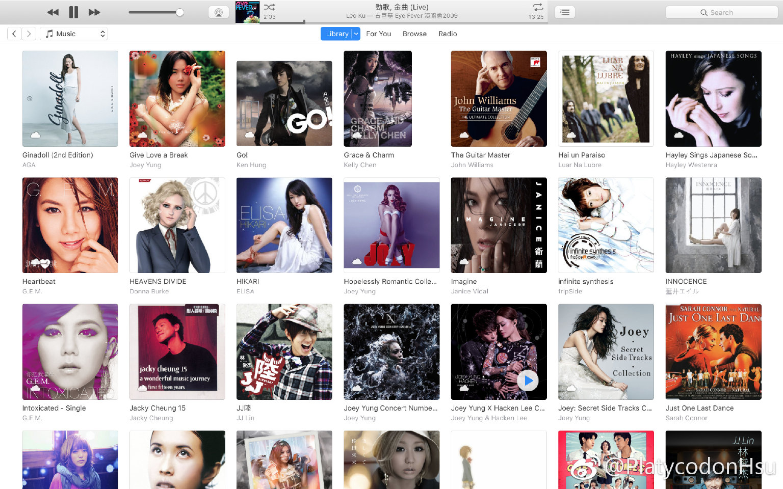Skip forward to the next track
Screen dimensions: 783x489
pyautogui.click(x=94, y=12)
